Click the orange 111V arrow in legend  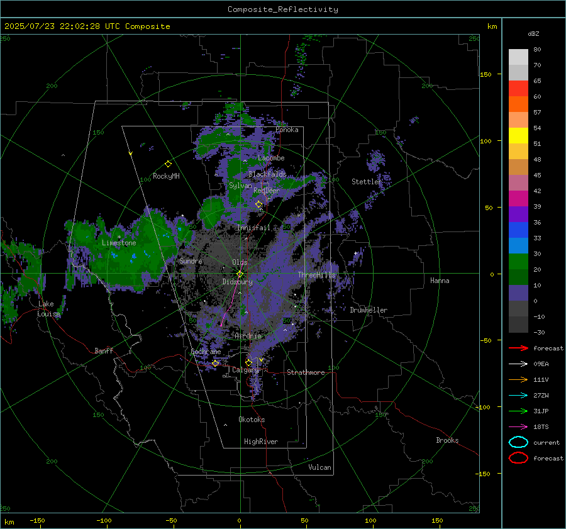click(518, 379)
